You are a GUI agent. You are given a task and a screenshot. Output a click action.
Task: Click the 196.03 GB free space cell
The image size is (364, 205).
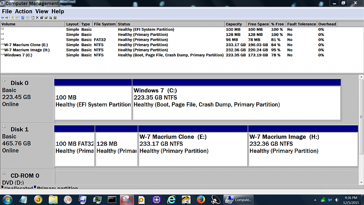click(258, 45)
